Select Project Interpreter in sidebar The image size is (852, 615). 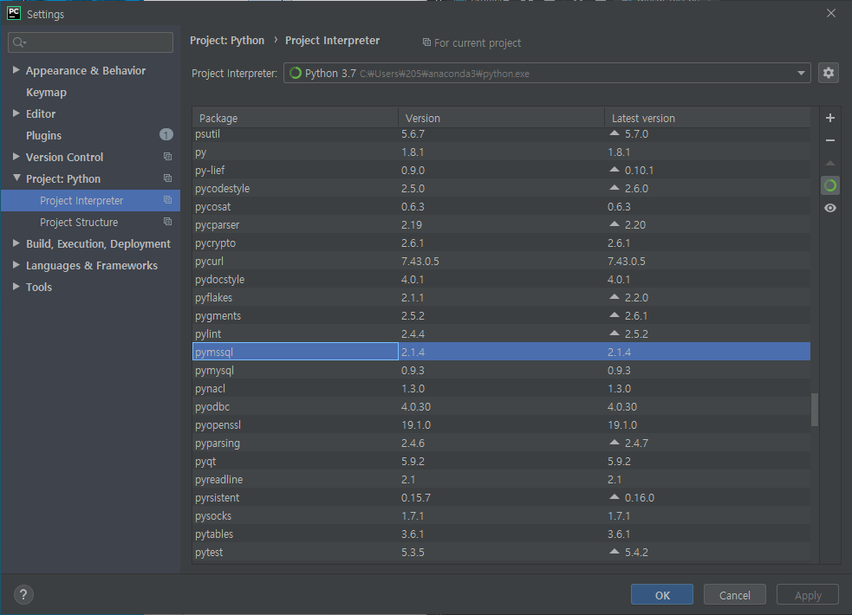90,200
